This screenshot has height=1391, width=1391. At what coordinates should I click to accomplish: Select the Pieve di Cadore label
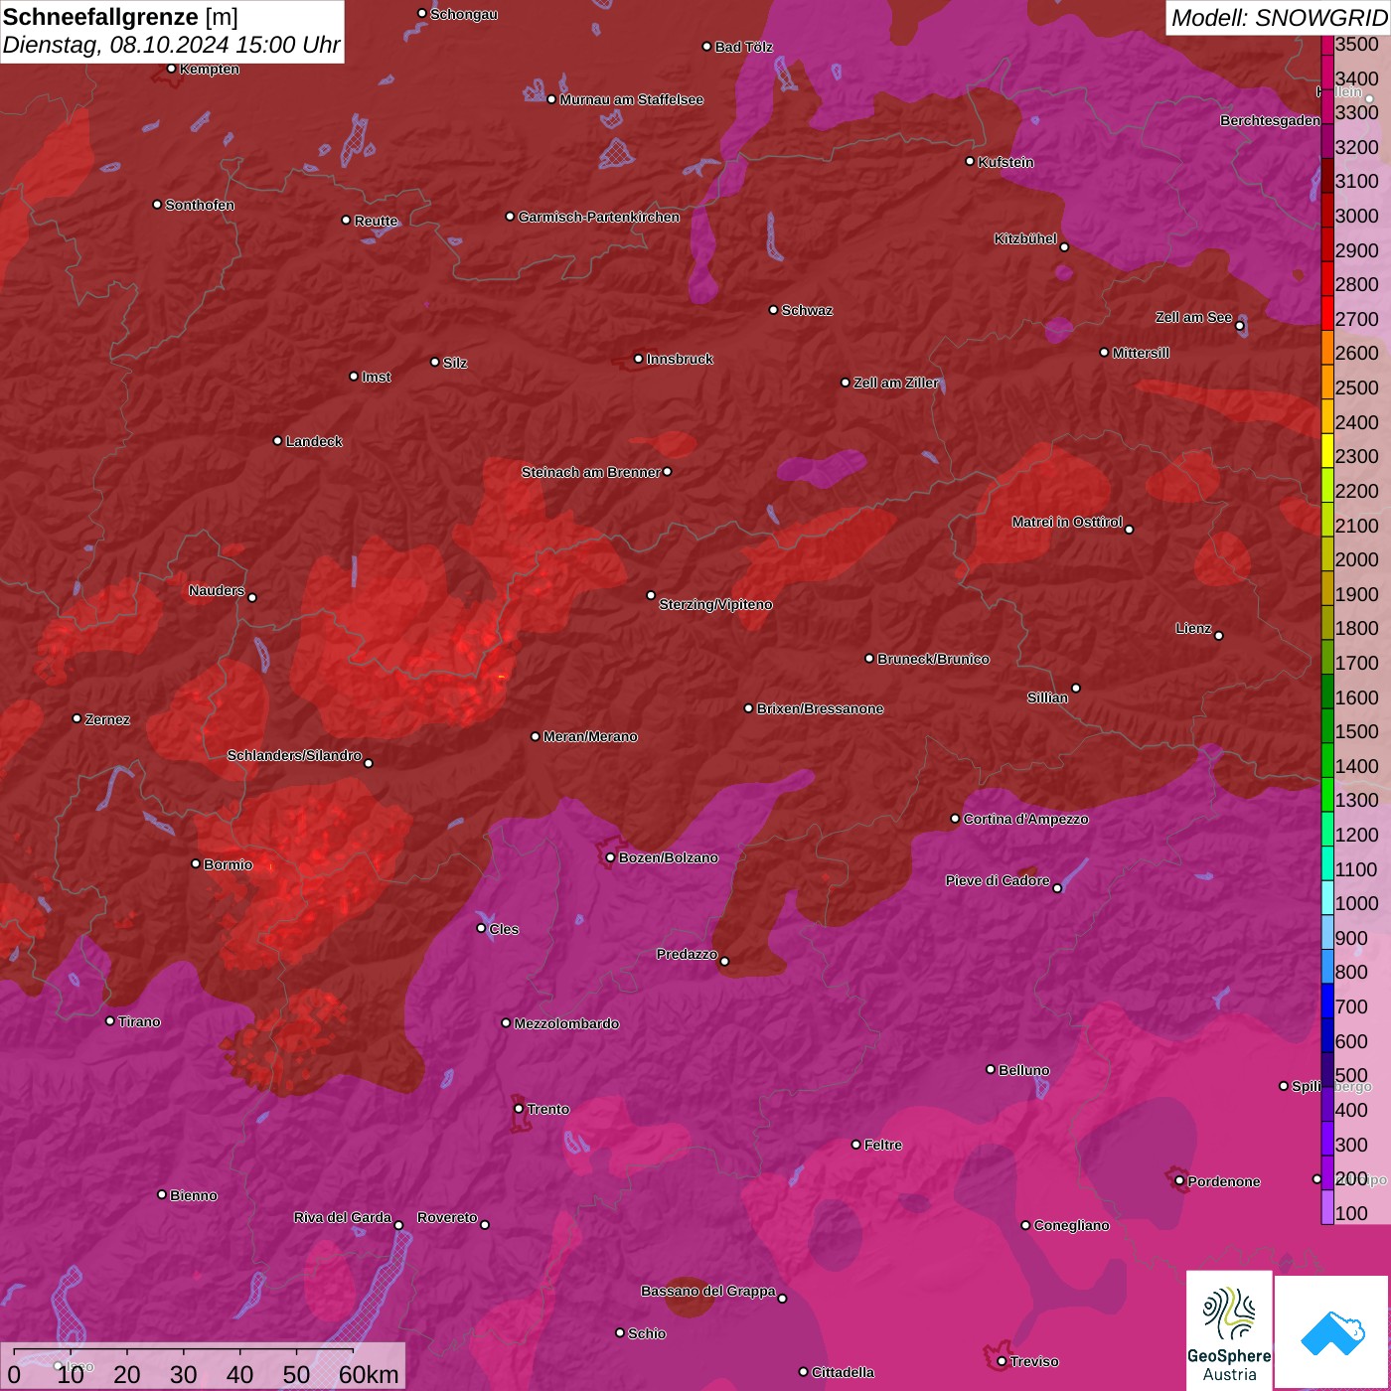[998, 880]
